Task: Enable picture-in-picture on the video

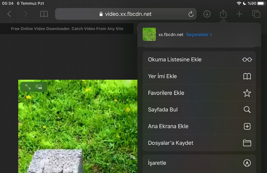Action: [x=39, y=87]
